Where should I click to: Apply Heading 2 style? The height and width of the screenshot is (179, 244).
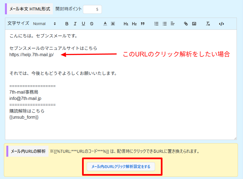[134, 24]
